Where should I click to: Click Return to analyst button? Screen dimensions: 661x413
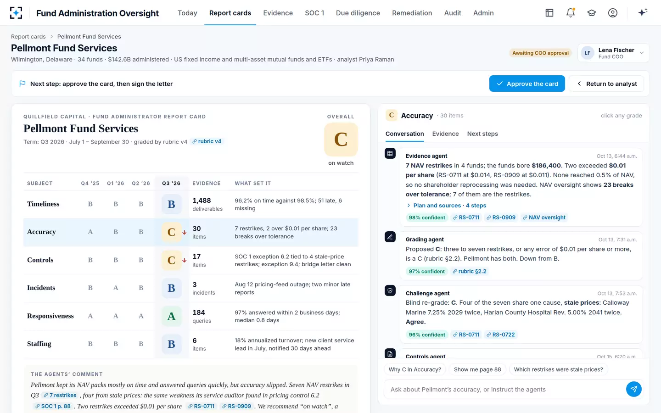tap(606, 84)
